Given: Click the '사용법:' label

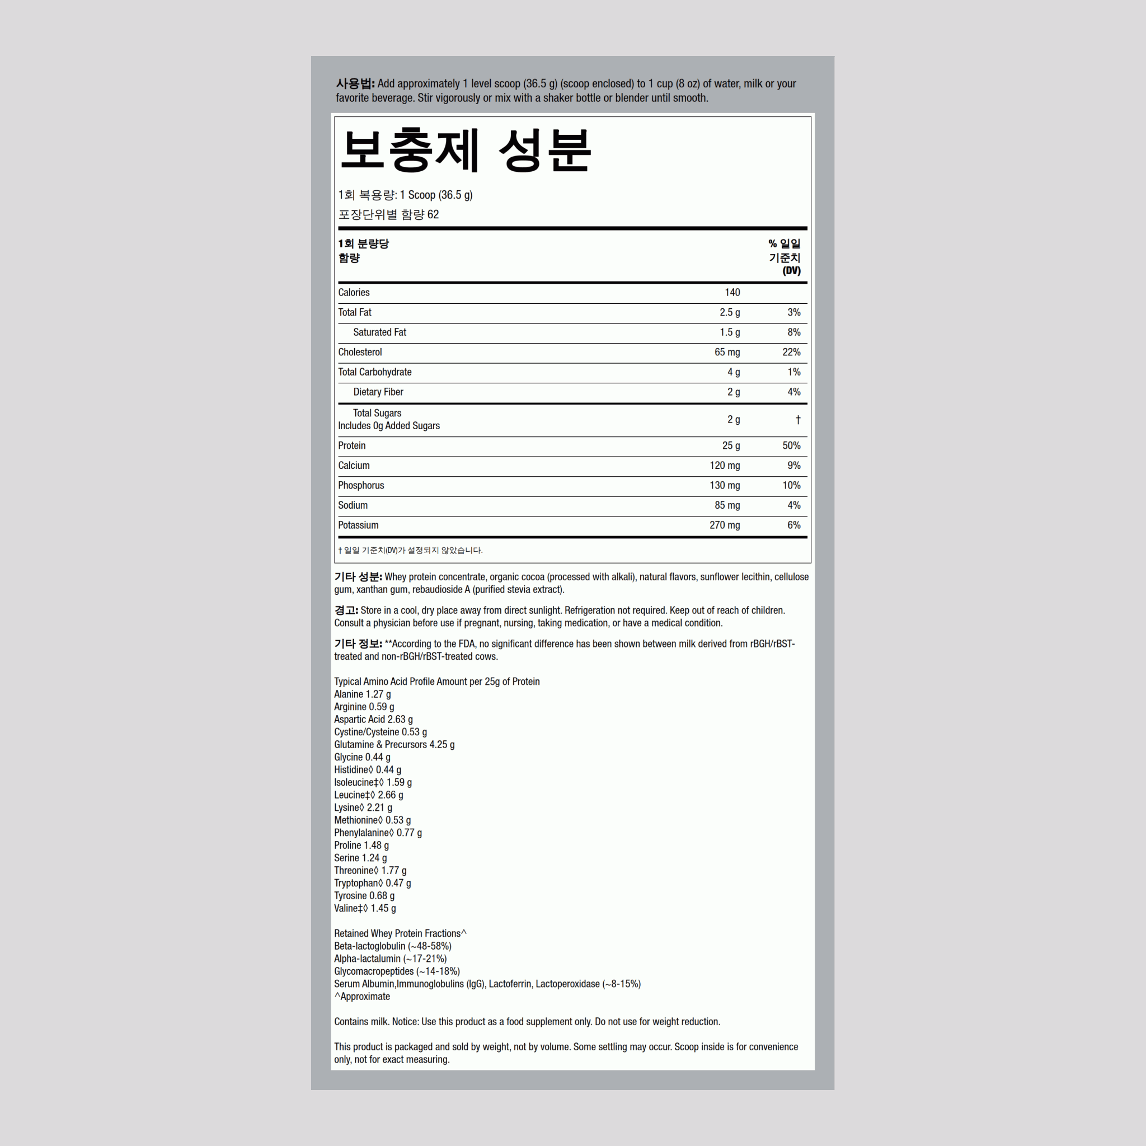Looking at the screenshot, I should 355,83.
